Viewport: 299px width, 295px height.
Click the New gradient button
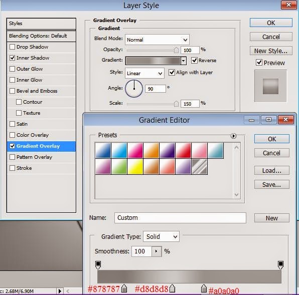pyautogui.click(x=272, y=218)
